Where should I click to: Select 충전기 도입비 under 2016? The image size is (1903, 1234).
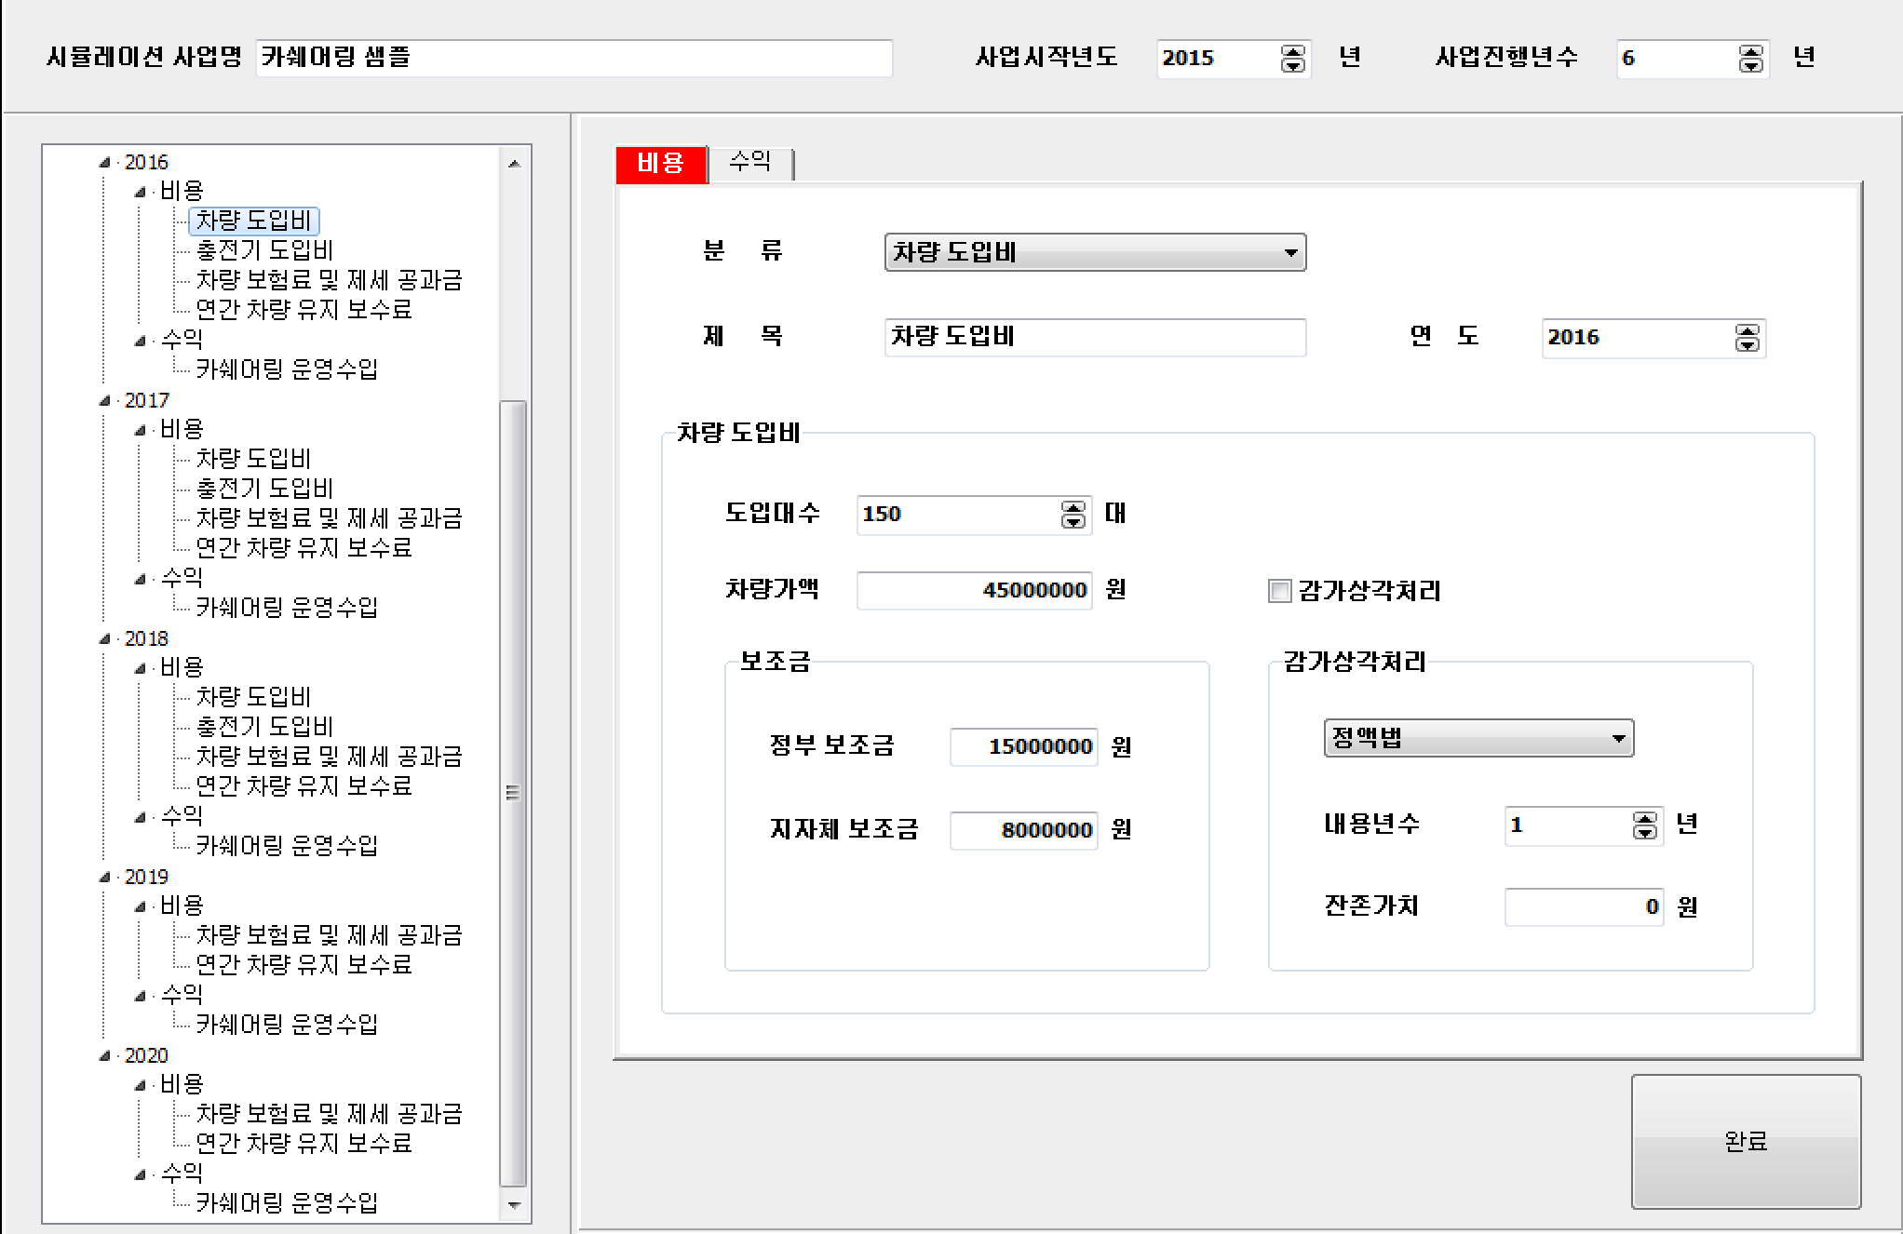(264, 250)
